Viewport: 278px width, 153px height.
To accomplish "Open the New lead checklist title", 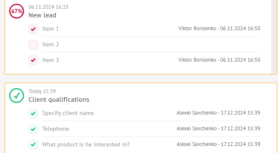I will click(x=42, y=15).
